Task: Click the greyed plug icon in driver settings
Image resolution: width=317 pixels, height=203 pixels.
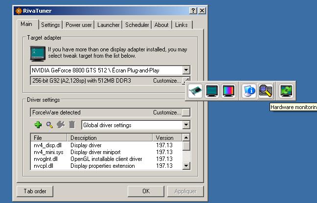Action: [61, 125]
